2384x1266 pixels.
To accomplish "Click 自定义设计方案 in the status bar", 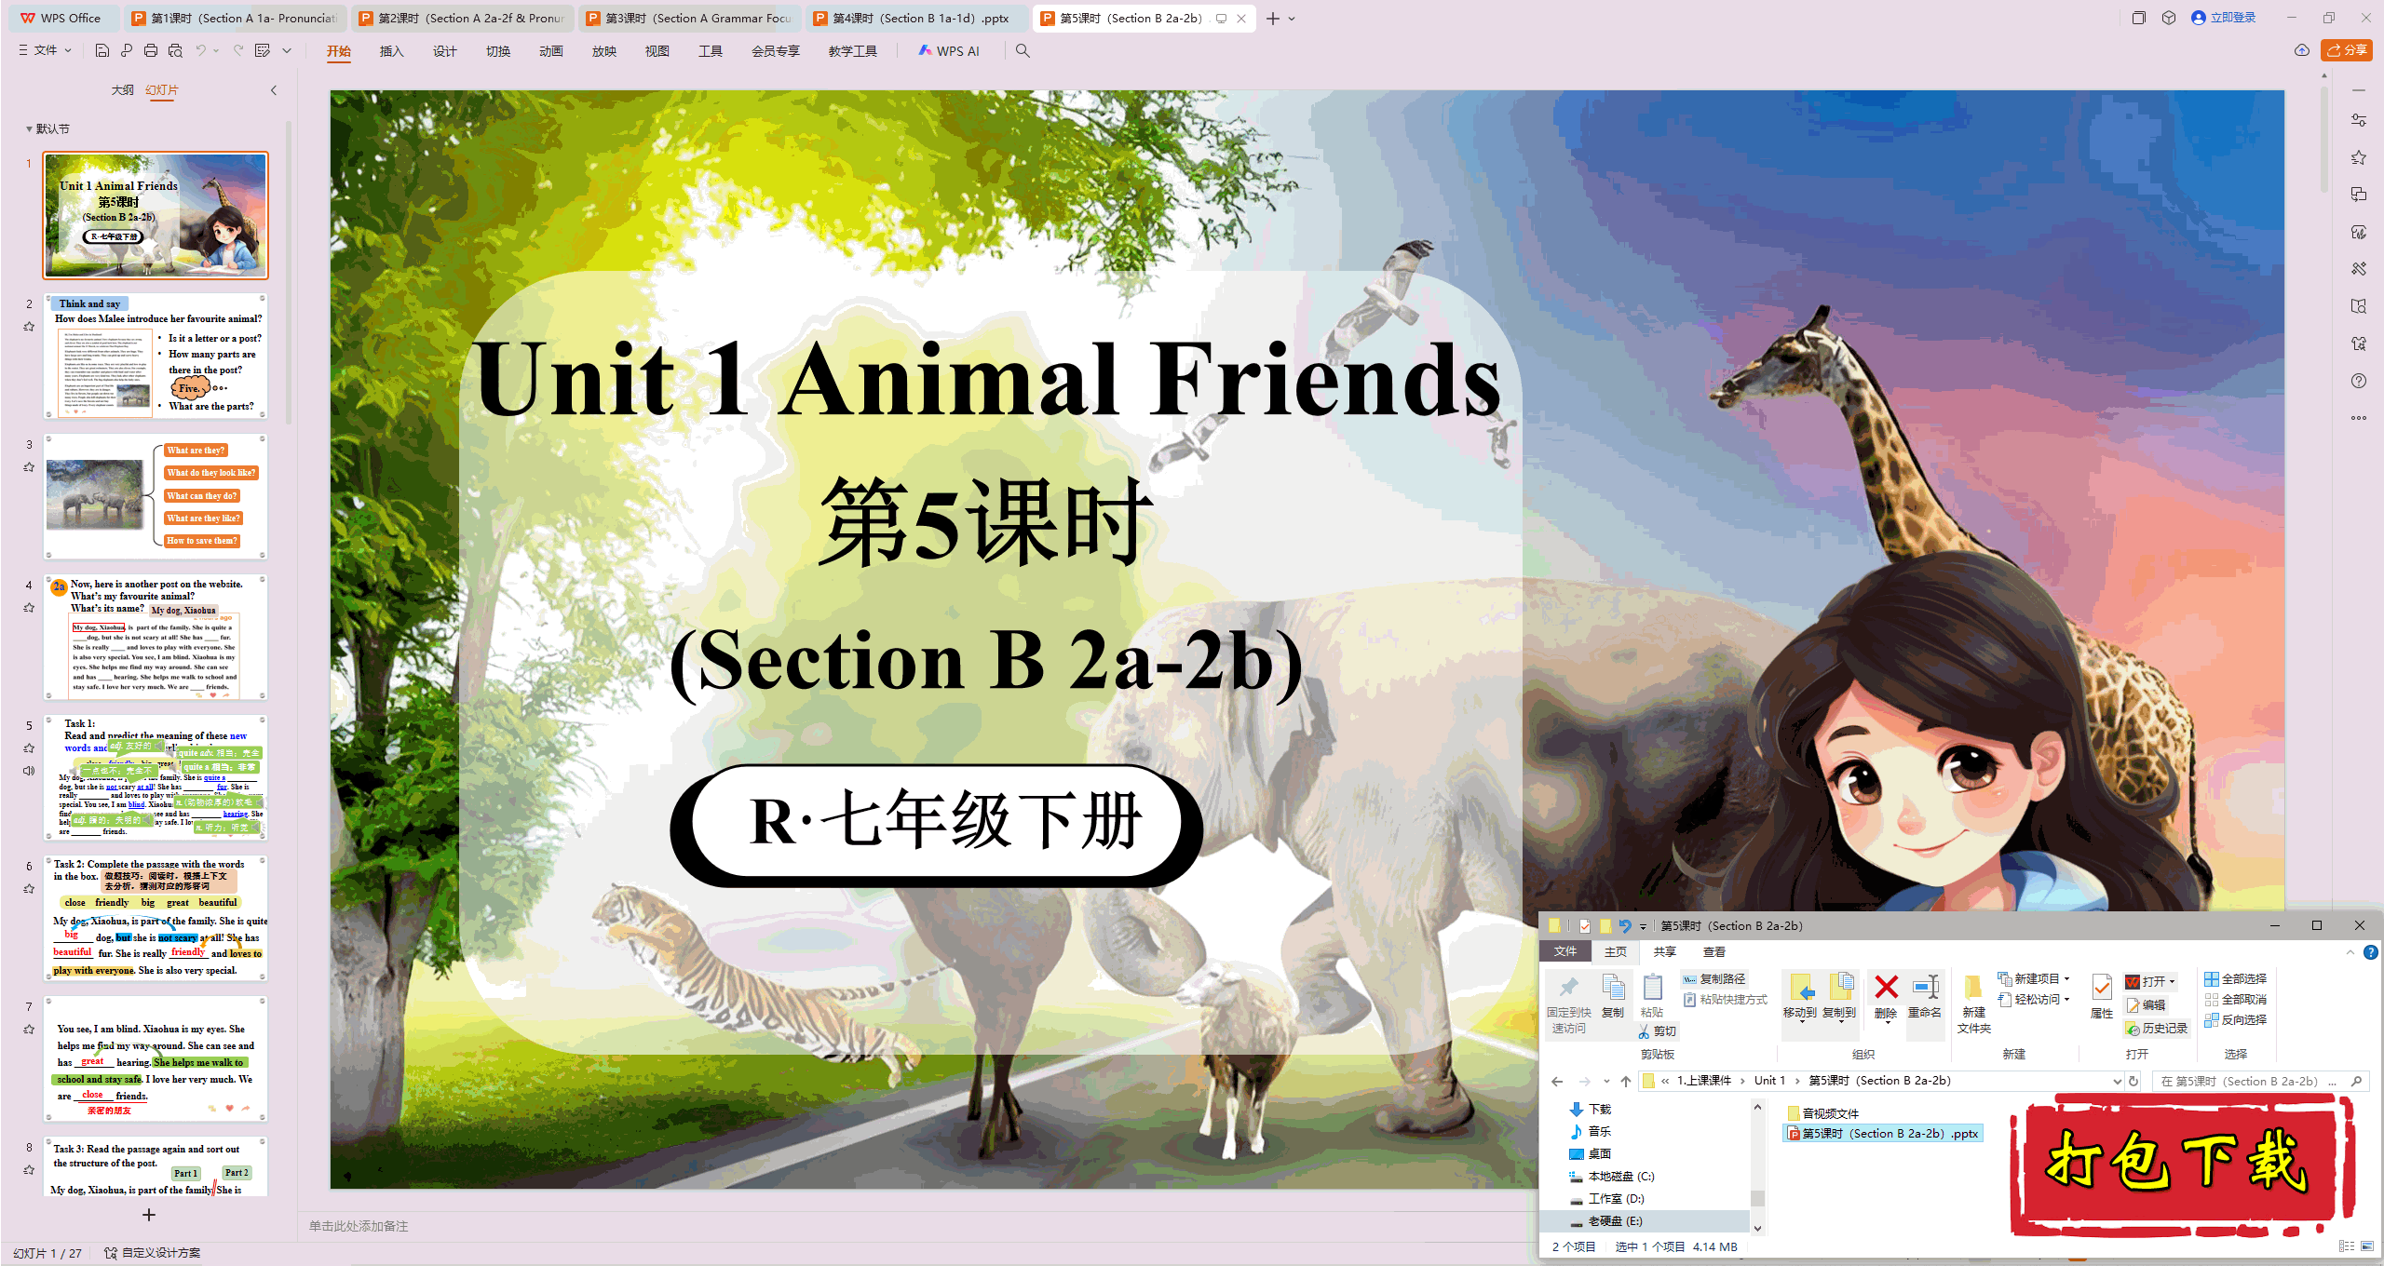I will point(153,1253).
